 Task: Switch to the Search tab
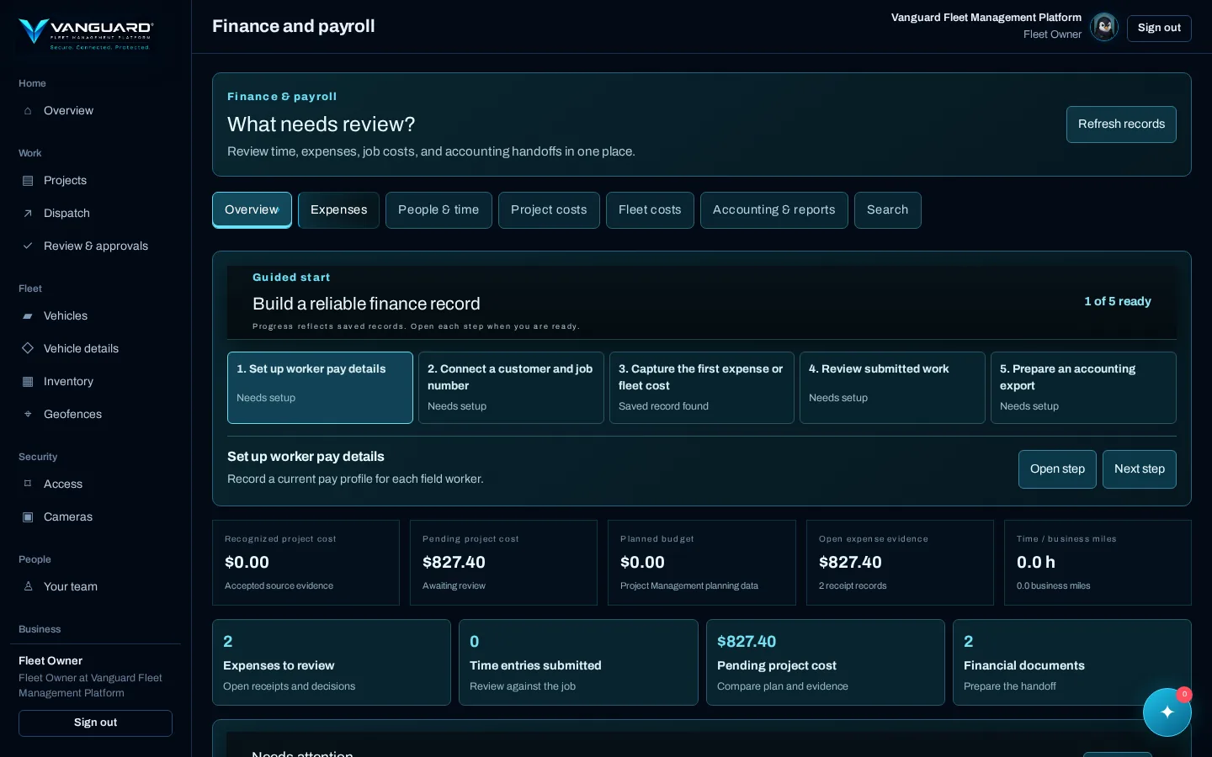pos(888,210)
